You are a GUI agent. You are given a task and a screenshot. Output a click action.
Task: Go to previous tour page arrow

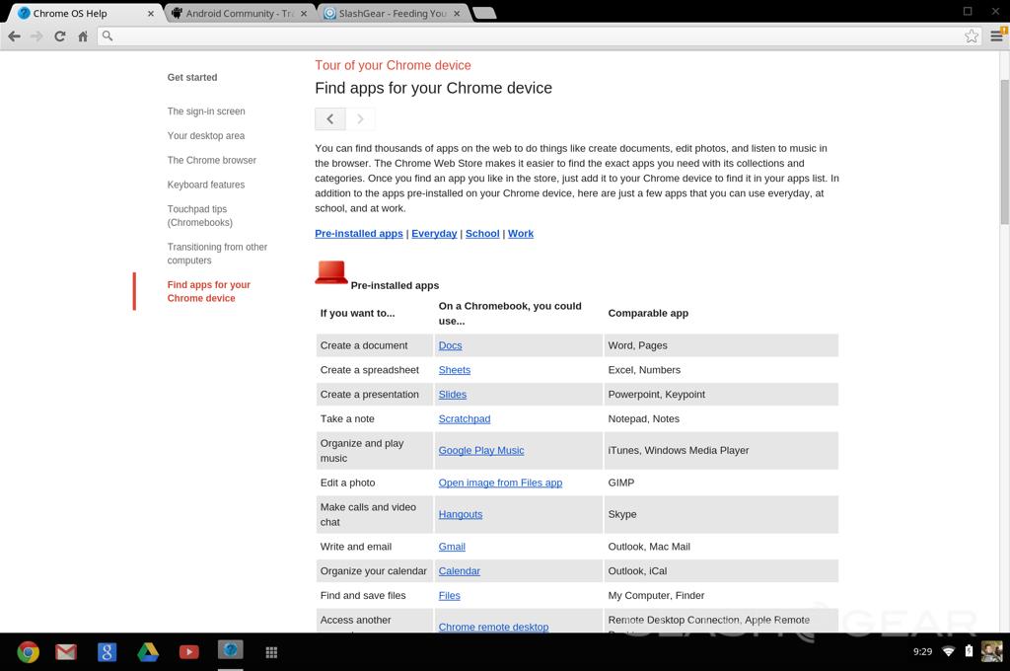[330, 119]
